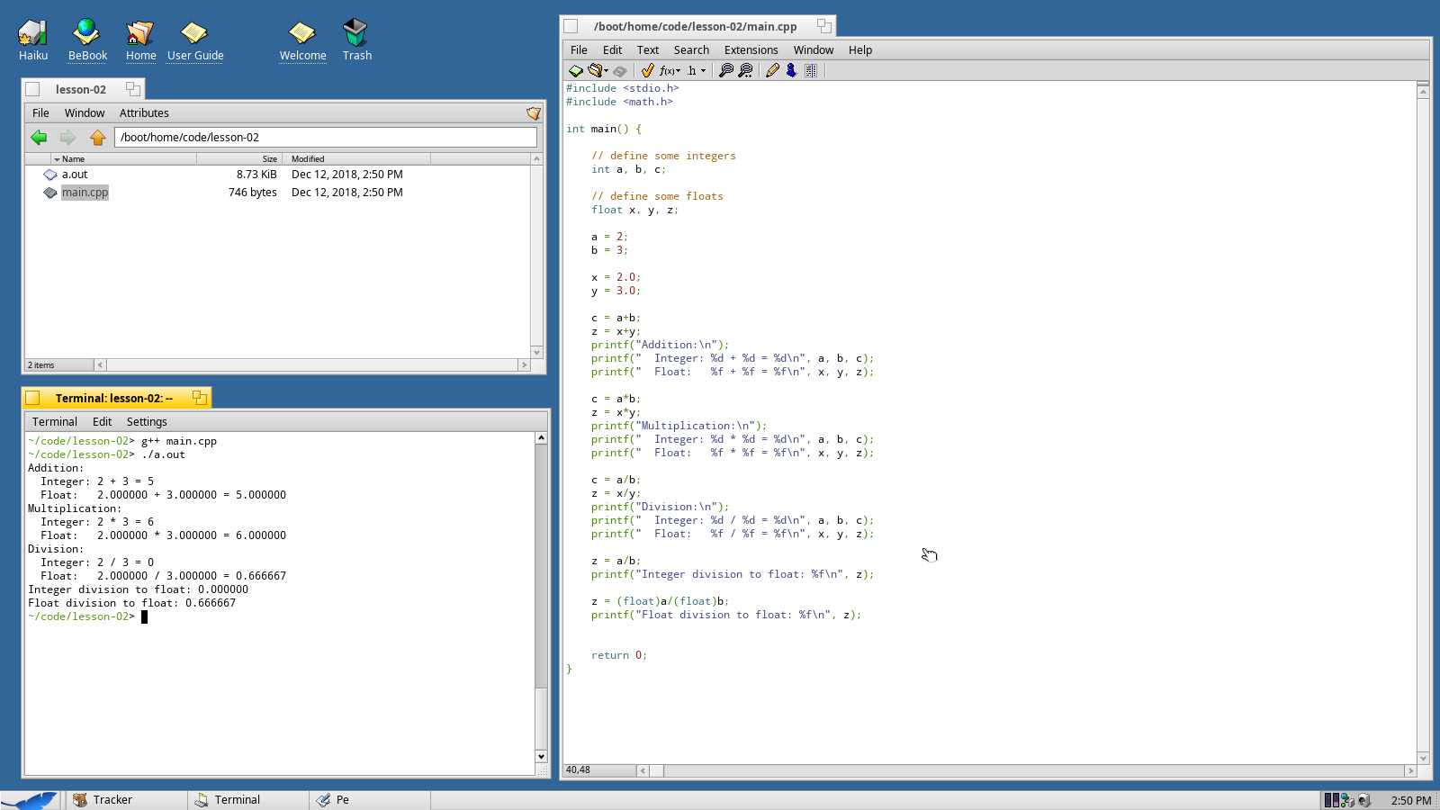Screen dimensions: 1440x810
Task: Open Window menu in lesson-02 Tracker window
Action: pos(85,113)
